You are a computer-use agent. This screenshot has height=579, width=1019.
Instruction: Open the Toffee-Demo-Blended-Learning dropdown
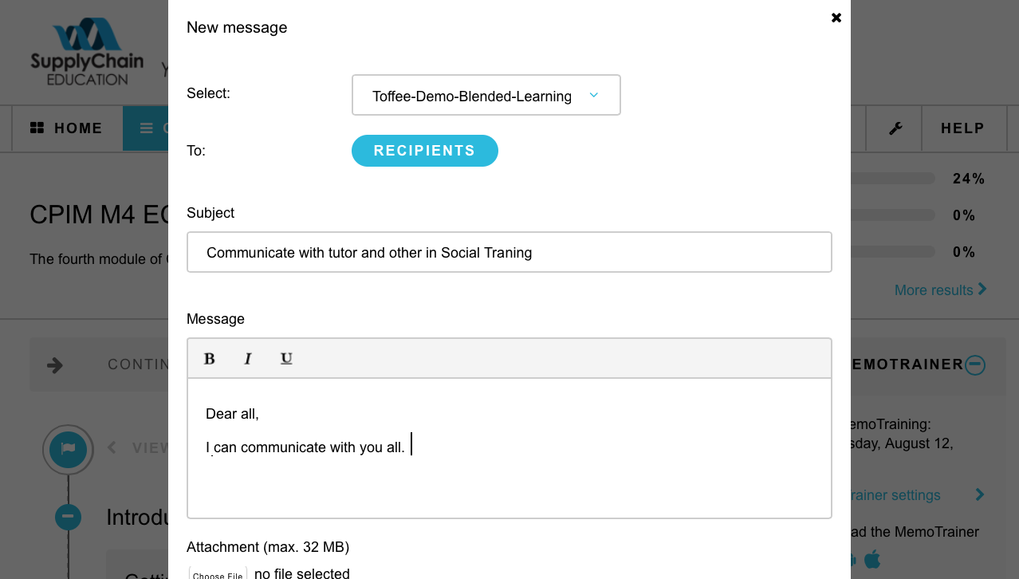[486, 95]
